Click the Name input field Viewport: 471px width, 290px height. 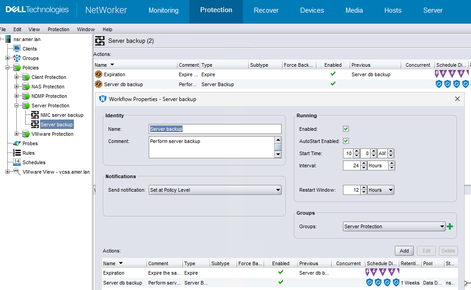click(x=215, y=129)
